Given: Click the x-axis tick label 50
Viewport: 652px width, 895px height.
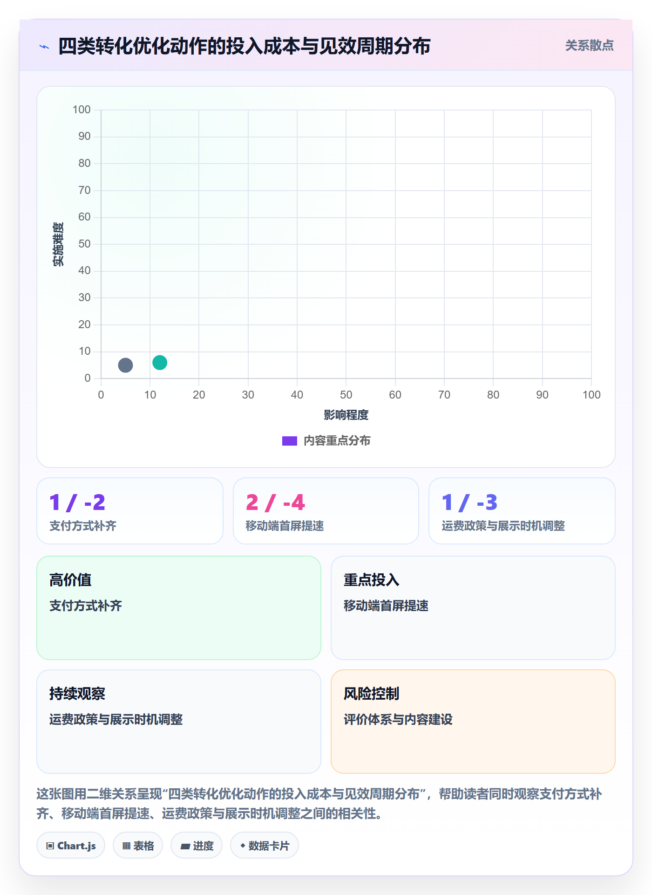Looking at the screenshot, I should (x=346, y=395).
